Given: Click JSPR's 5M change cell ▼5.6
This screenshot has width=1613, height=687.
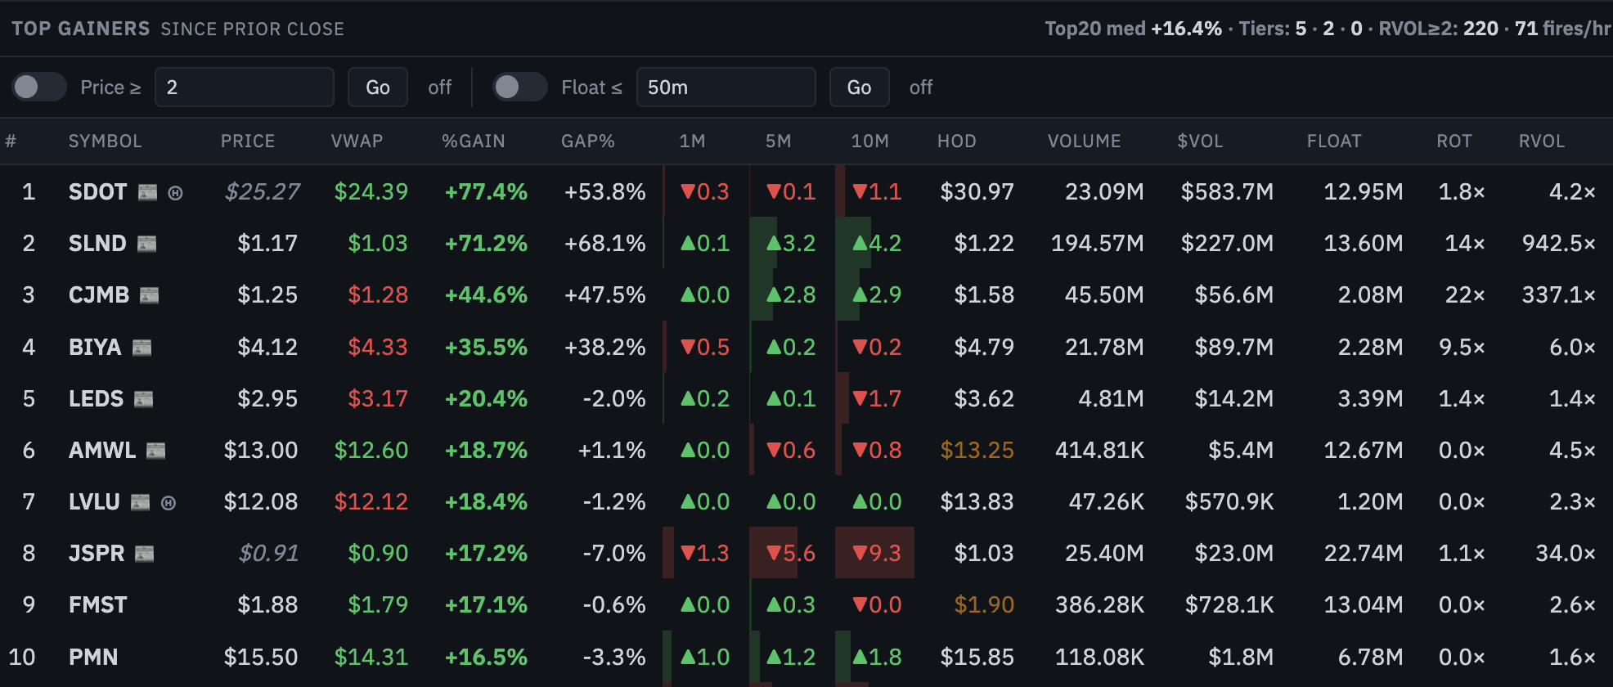Looking at the screenshot, I should coord(790,554).
